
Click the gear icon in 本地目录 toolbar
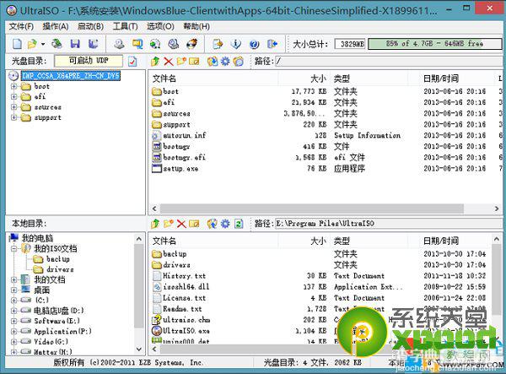(x=225, y=224)
